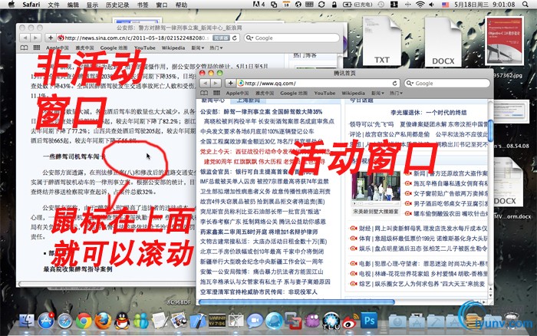Expand 新闻 bookmark dropdown in Sina window
Image resolution: width=537 pixels, height=336 pixels.
click(198, 48)
